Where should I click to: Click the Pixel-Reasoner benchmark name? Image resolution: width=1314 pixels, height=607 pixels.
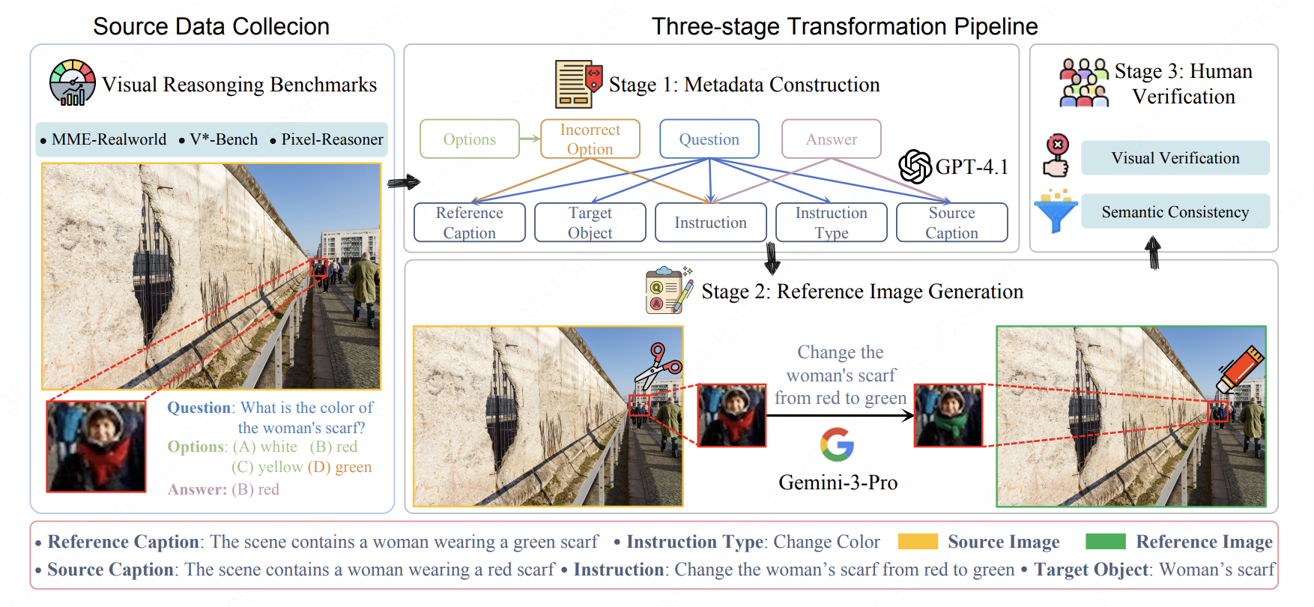coord(332,139)
